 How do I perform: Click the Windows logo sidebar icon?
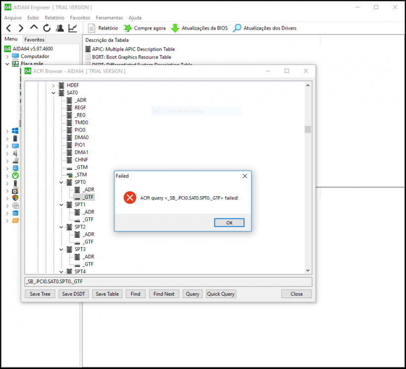tap(15, 131)
